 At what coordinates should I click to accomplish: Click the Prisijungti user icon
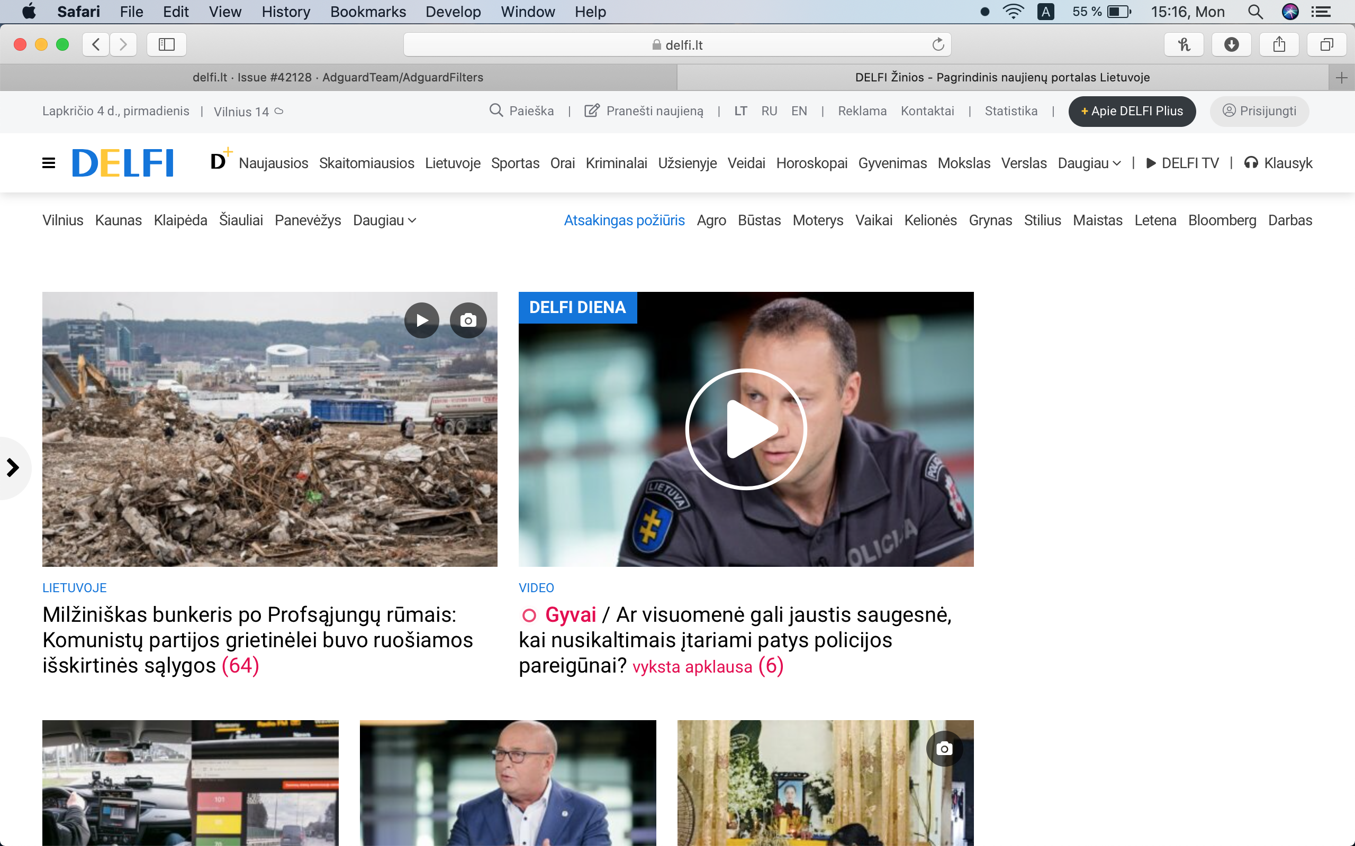point(1230,111)
